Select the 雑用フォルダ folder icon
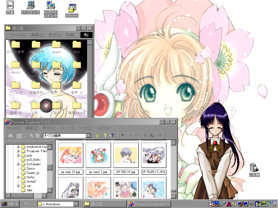The image size is (278, 208). coord(77,108)
